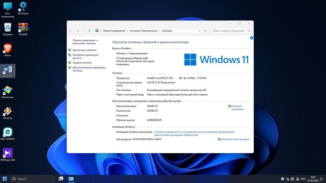Open the Microsoft license agreement terms link
The height and width of the screenshot is (183, 326).
[x=194, y=133]
